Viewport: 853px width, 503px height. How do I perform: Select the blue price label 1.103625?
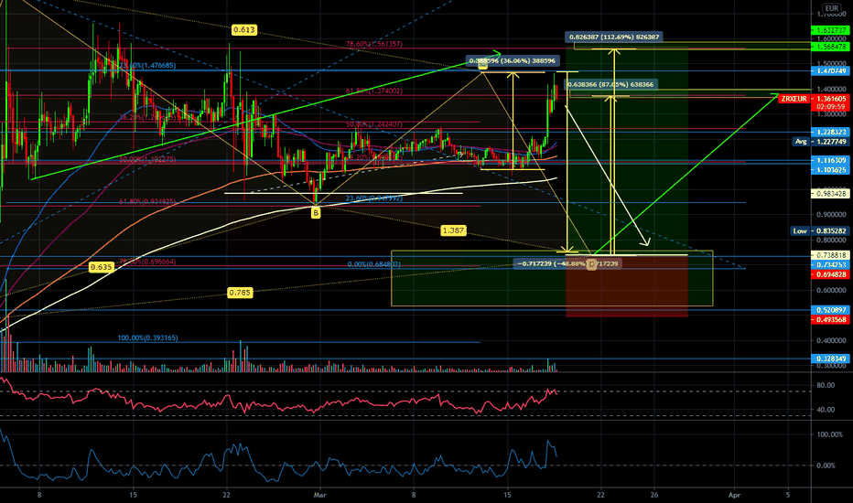click(x=831, y=170)
